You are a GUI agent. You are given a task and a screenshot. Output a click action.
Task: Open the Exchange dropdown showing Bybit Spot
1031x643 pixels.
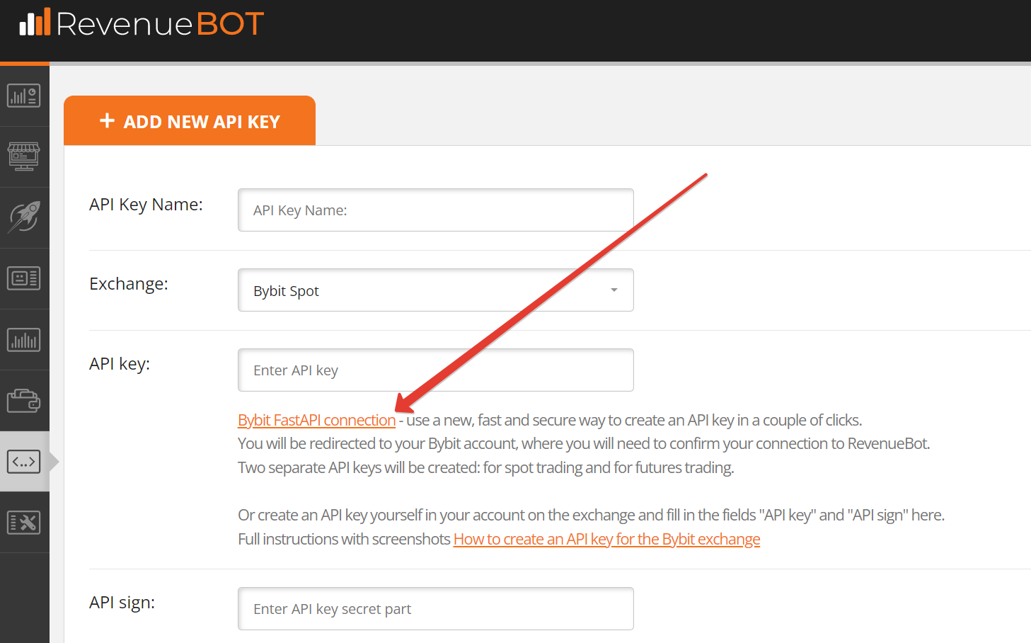point(436,290)
